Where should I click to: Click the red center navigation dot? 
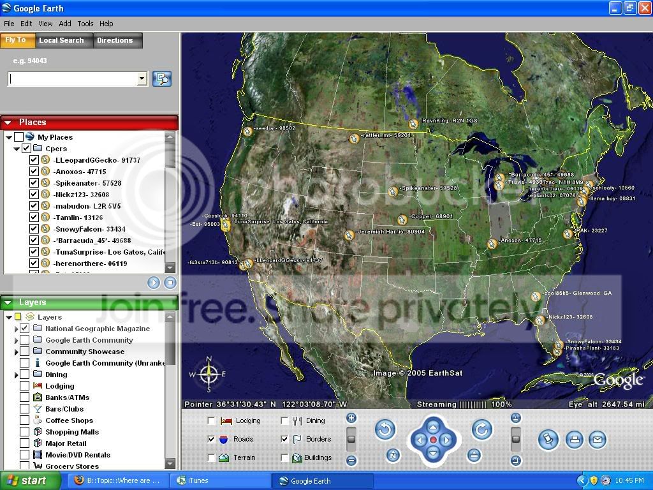433,440
